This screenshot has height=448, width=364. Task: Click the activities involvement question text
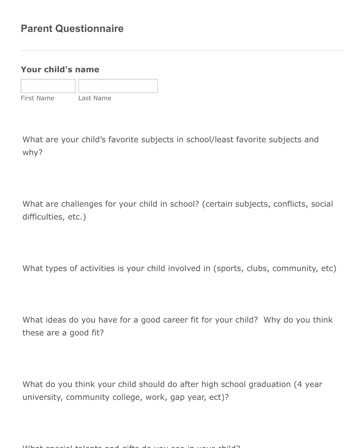179,268
